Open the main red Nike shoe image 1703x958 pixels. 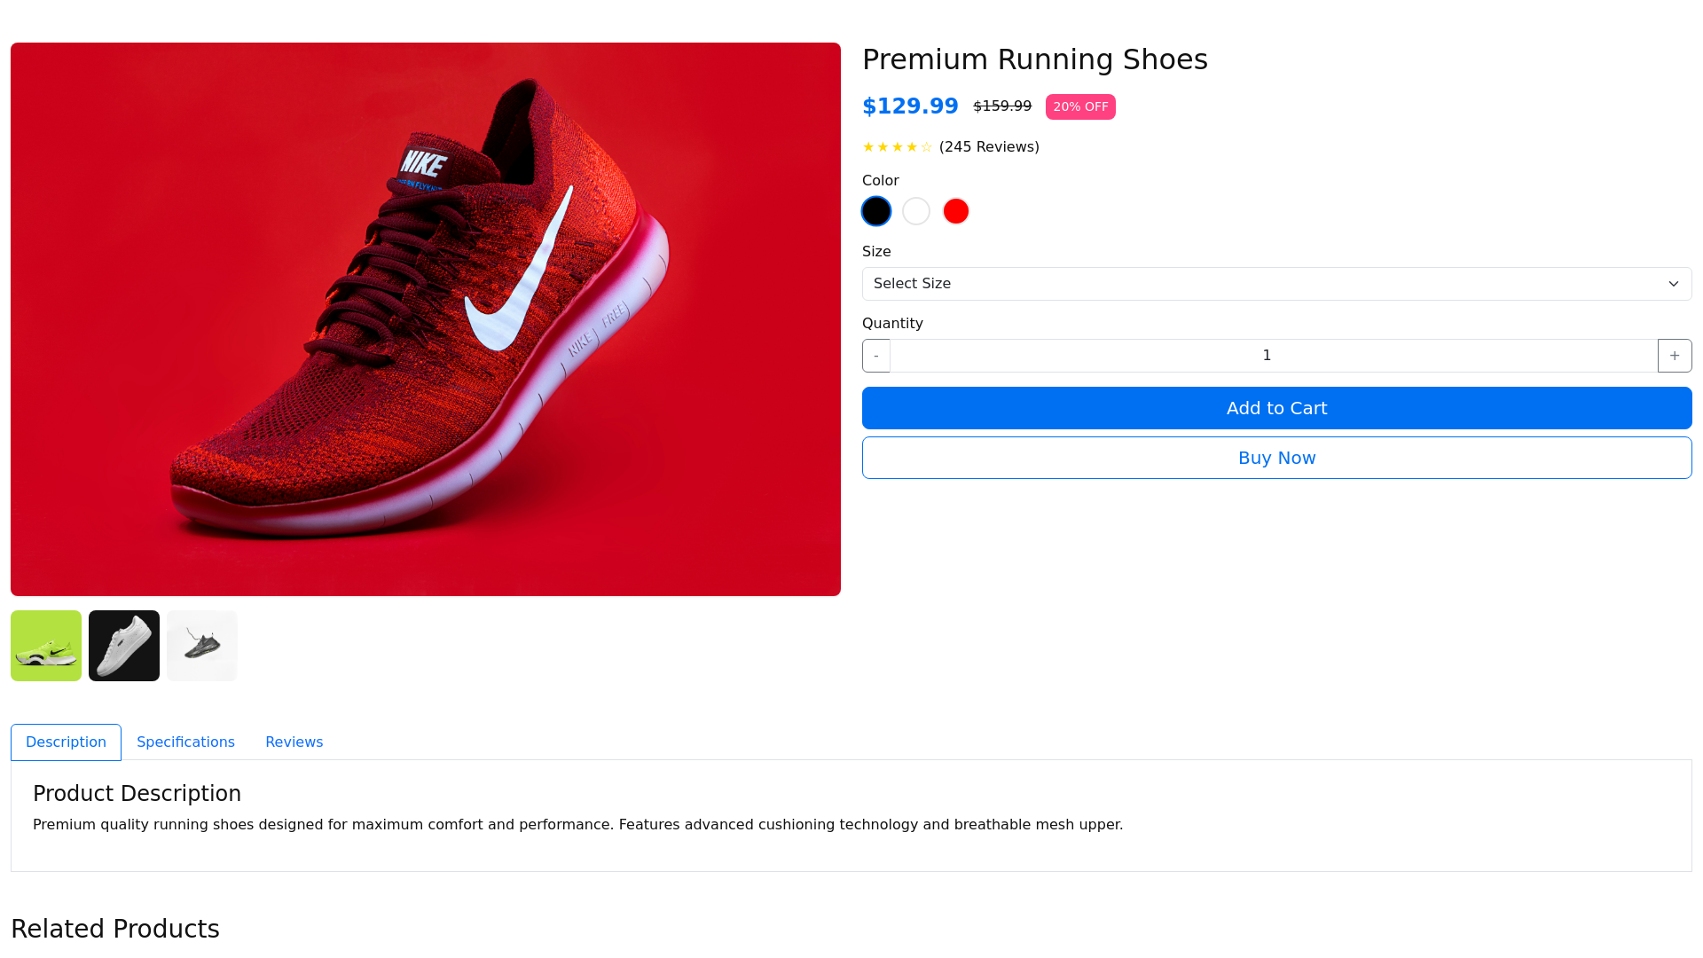tap(426, 319)
